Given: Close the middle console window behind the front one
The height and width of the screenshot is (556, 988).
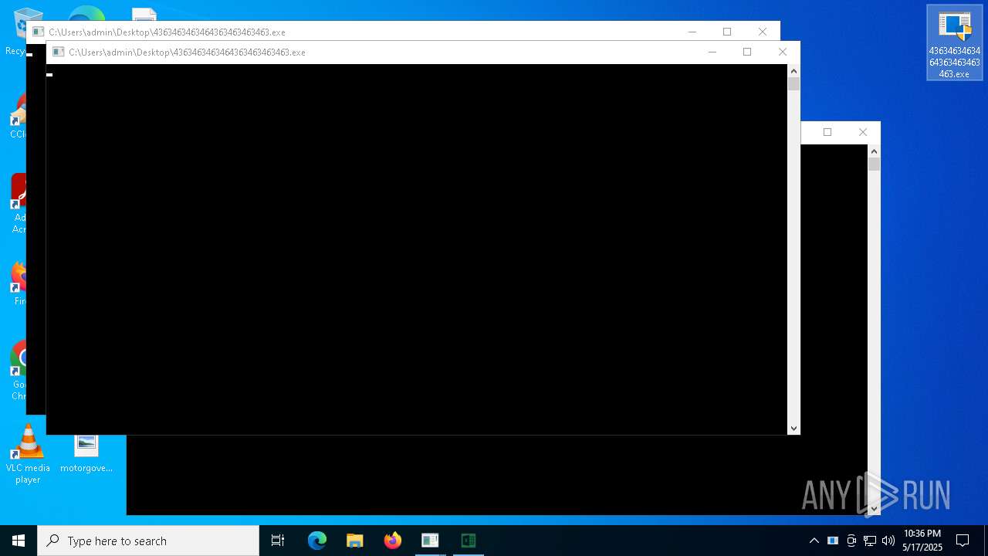Looking at the screenshot, I should 763,32.
